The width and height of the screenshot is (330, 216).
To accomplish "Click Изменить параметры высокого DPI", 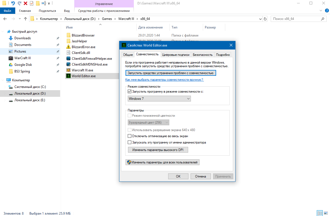I will (x=158, y=150).
